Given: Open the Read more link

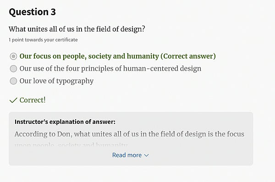Looking at the screenshot, I should [x=131, y=155].
